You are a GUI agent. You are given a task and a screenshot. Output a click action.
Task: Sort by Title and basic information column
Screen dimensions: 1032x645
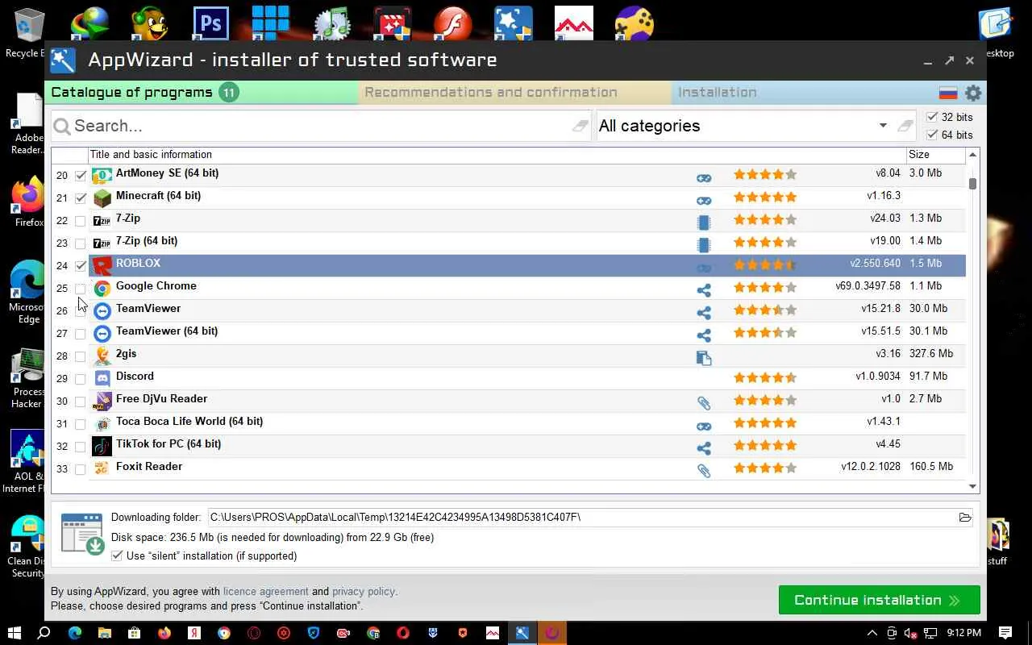pos(497,155)
